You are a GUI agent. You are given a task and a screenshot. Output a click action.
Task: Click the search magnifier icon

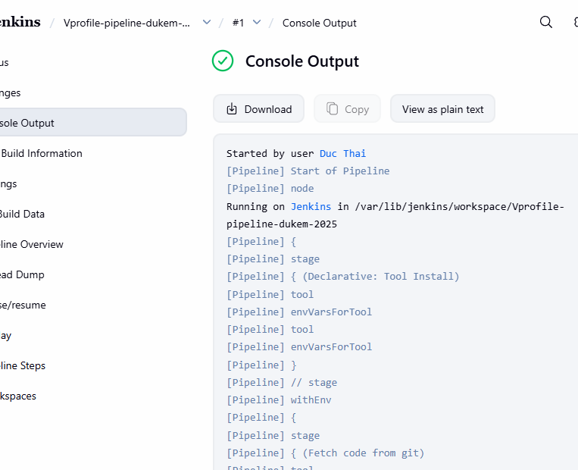click(x=545, y=23)
